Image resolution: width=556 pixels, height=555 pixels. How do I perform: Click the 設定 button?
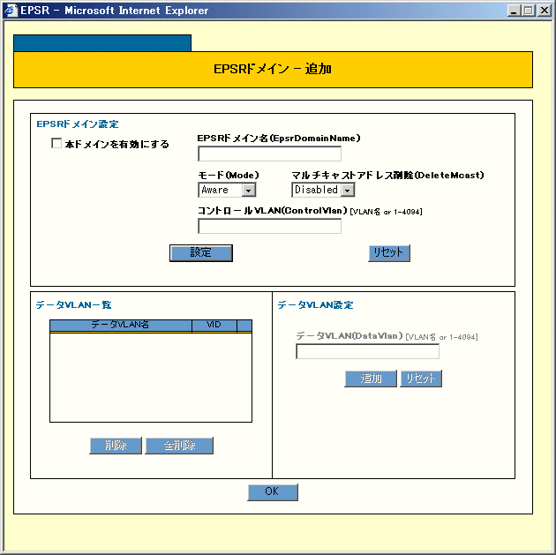coord(201,253)
